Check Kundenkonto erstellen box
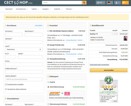The height and width of the screenshot is (106, 131). 6,85
